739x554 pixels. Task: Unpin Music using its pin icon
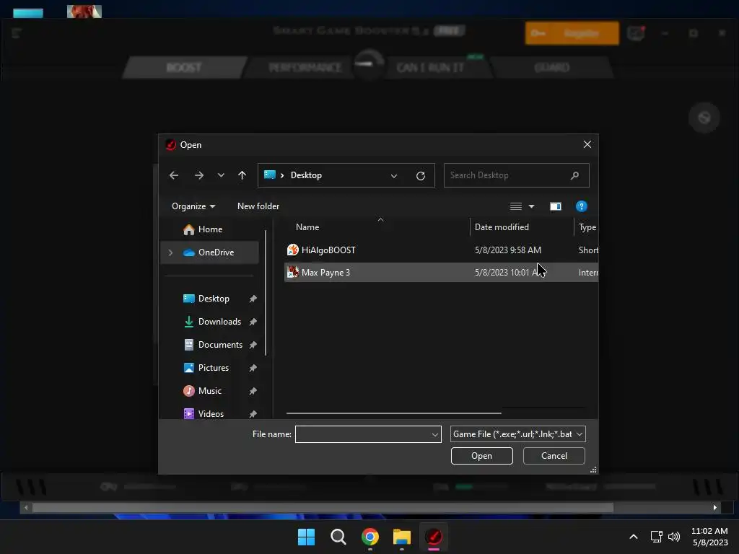[253, 391]
